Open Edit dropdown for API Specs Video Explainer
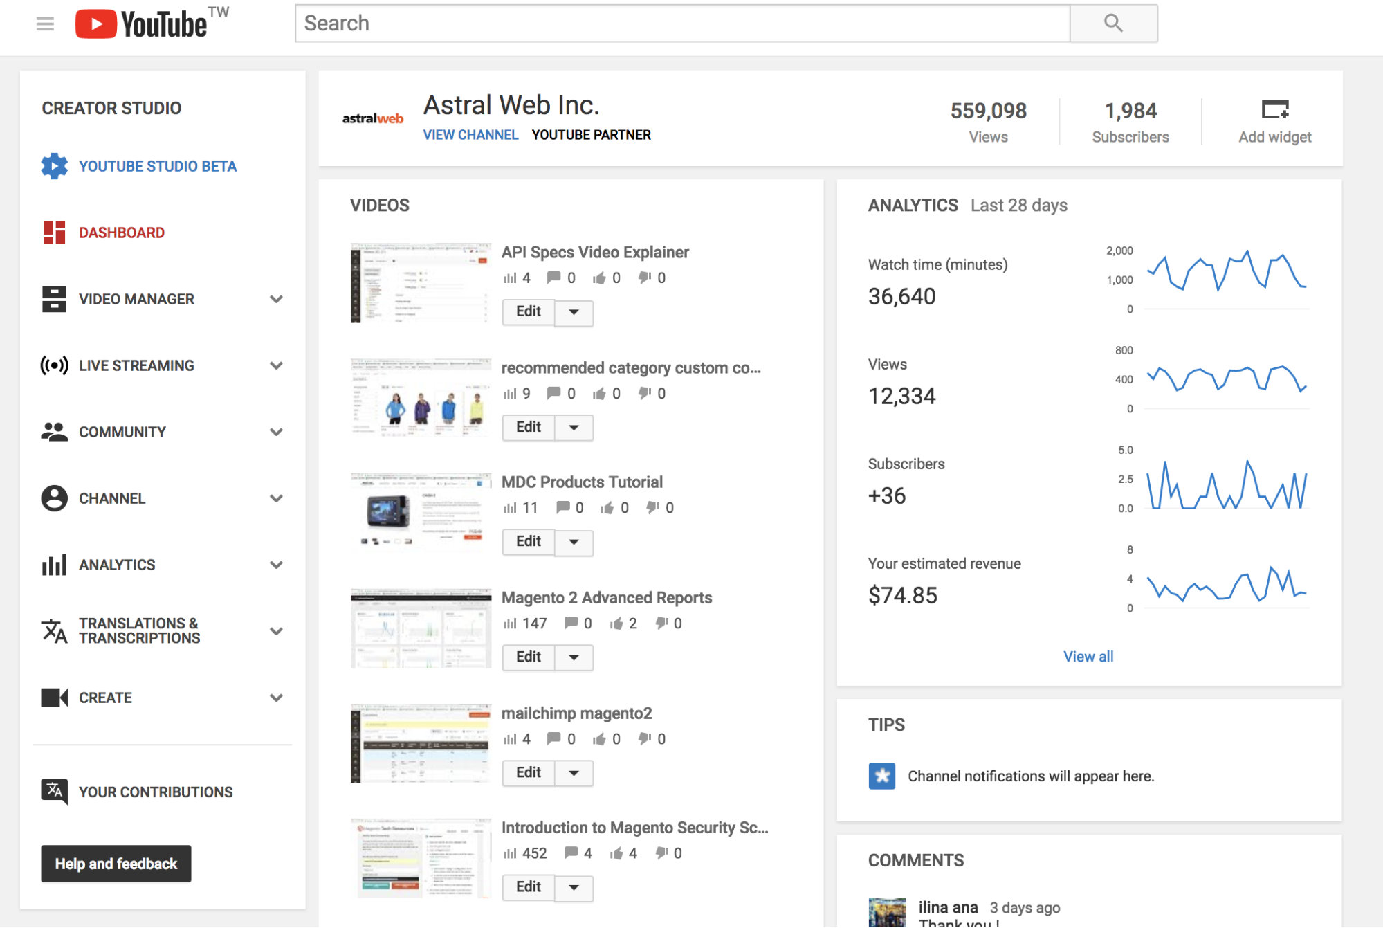 tap(574, 312)
